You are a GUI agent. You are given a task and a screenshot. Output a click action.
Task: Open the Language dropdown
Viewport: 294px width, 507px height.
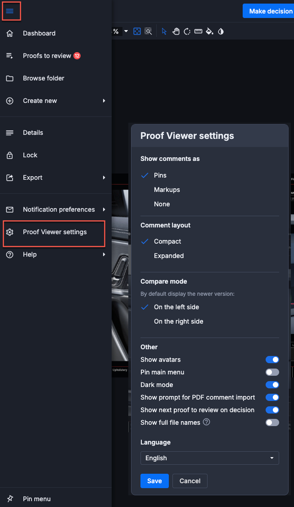pos(209,458)
